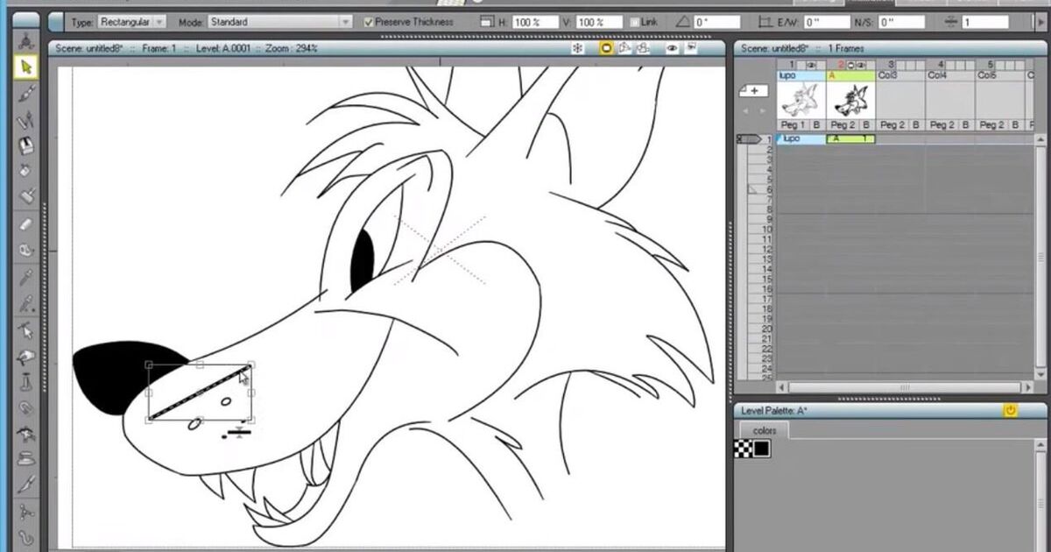Open Peg 2 dropdown under Col3
Screen dimensions: 1051x552
(893, 125)
